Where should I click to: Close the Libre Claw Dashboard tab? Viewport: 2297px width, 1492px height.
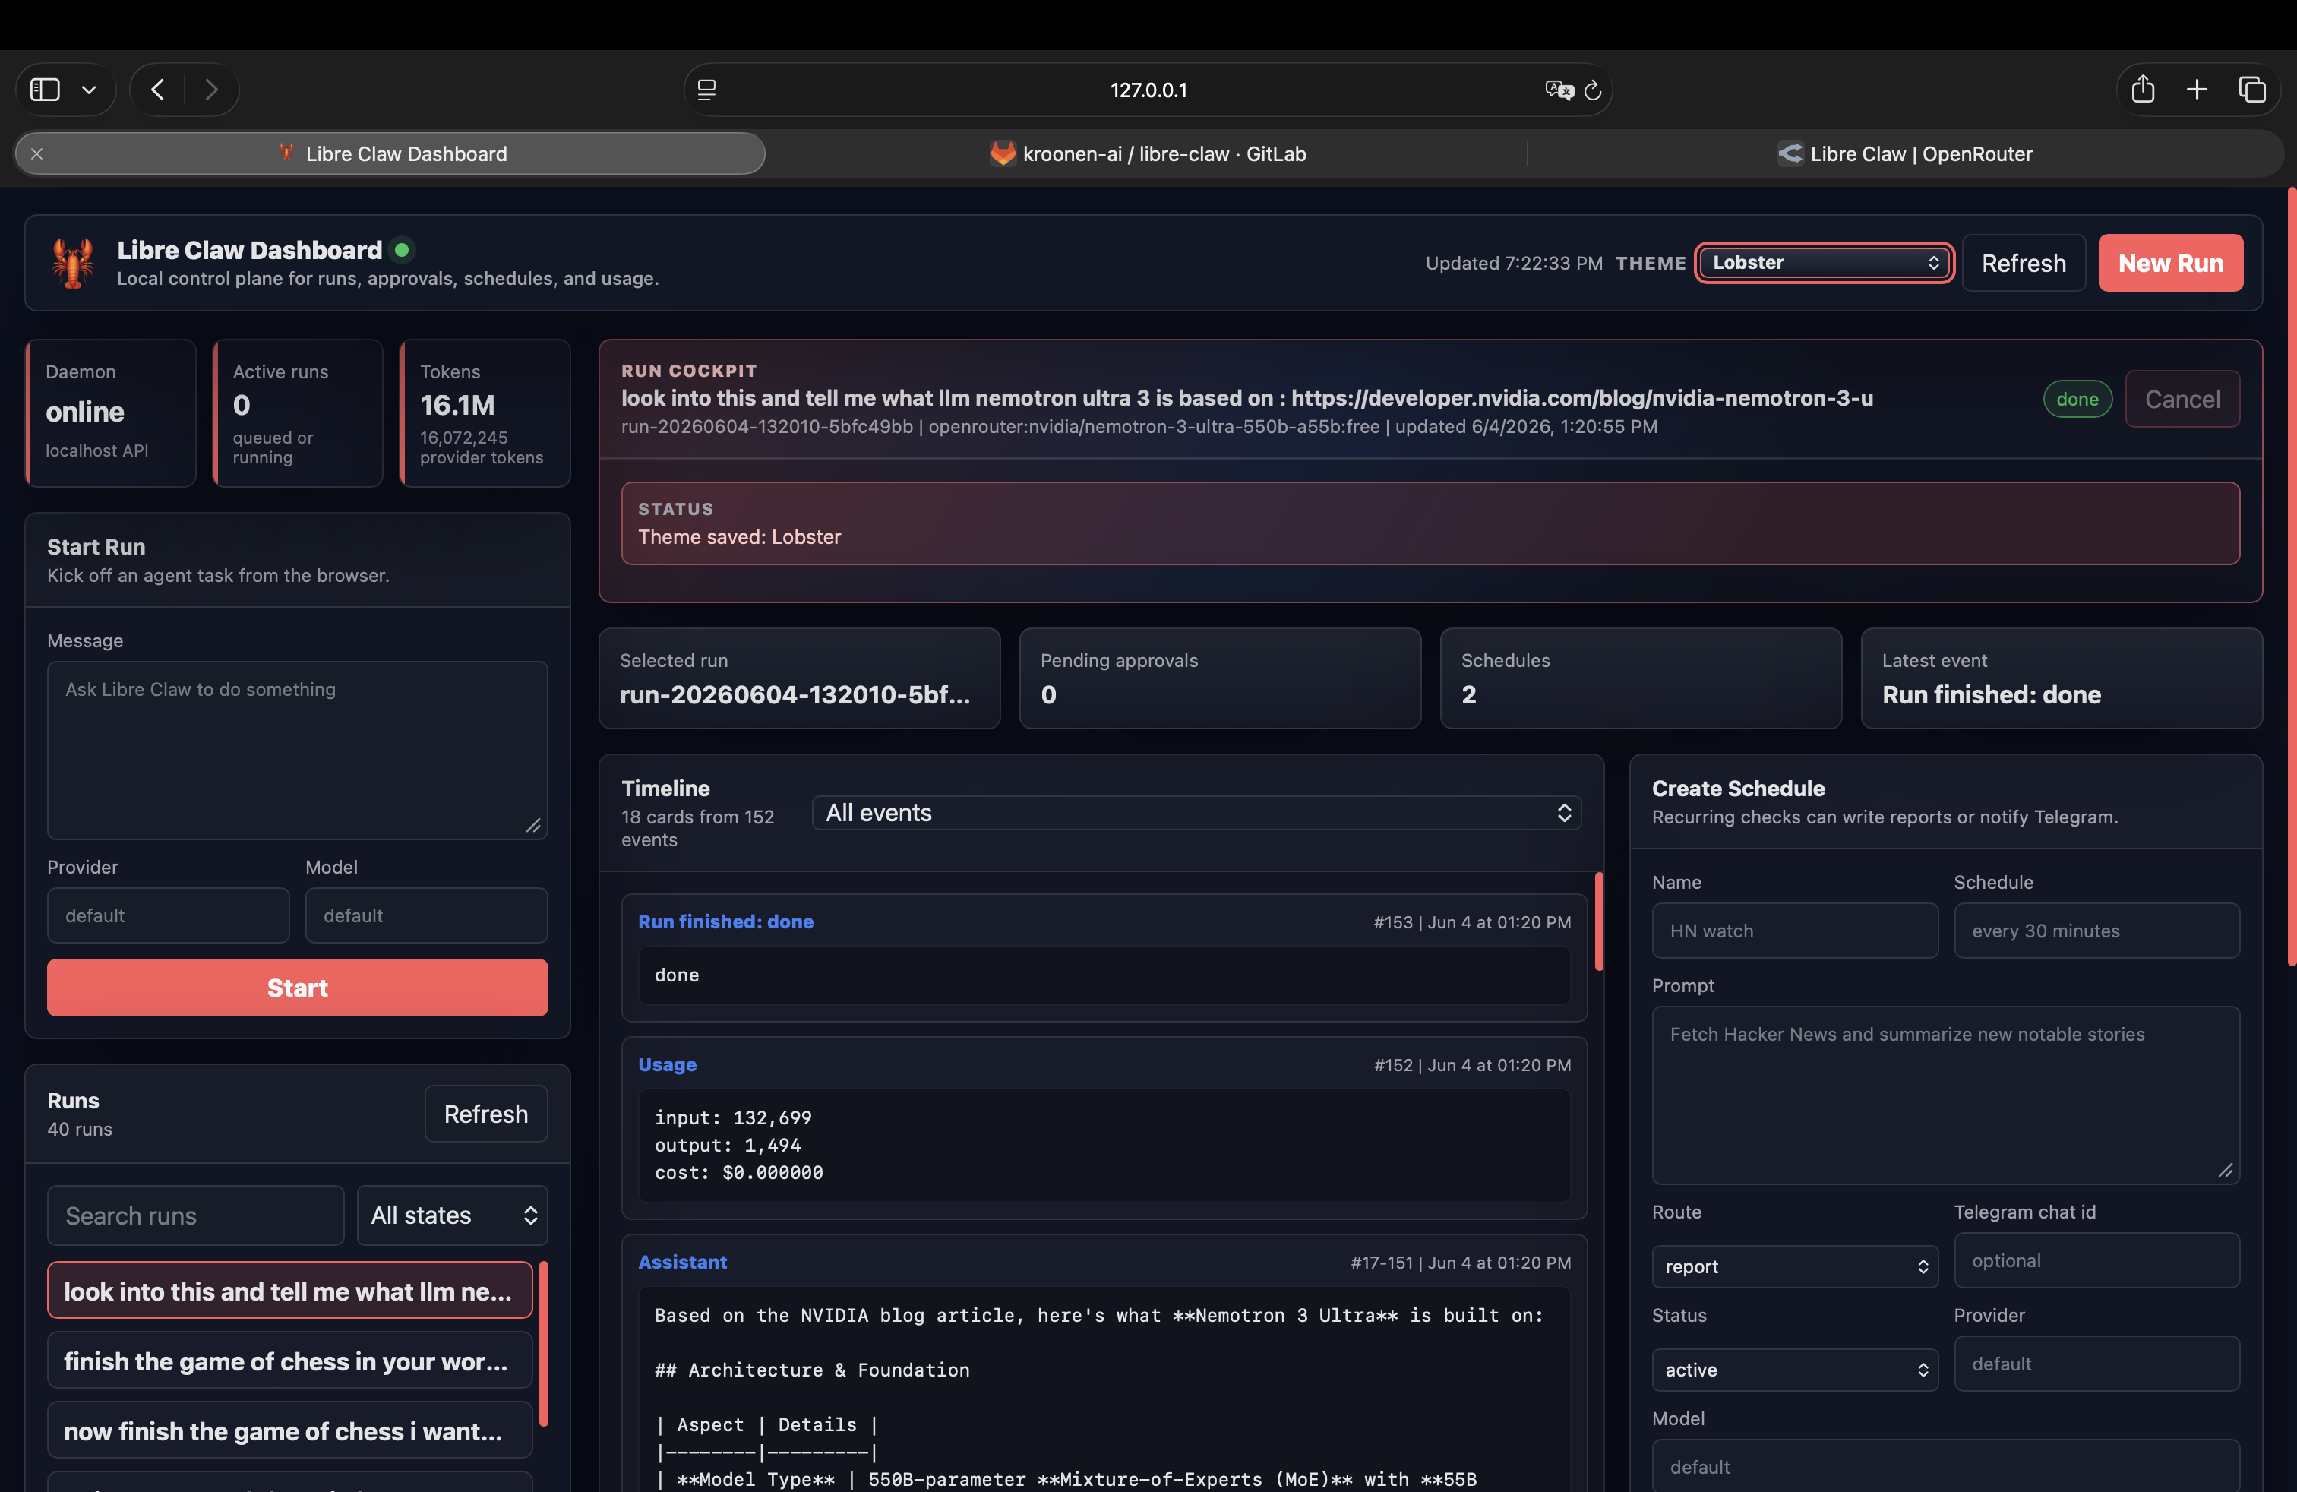36,153
